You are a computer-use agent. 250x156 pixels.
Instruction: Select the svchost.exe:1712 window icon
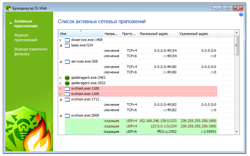pos(67,99)
